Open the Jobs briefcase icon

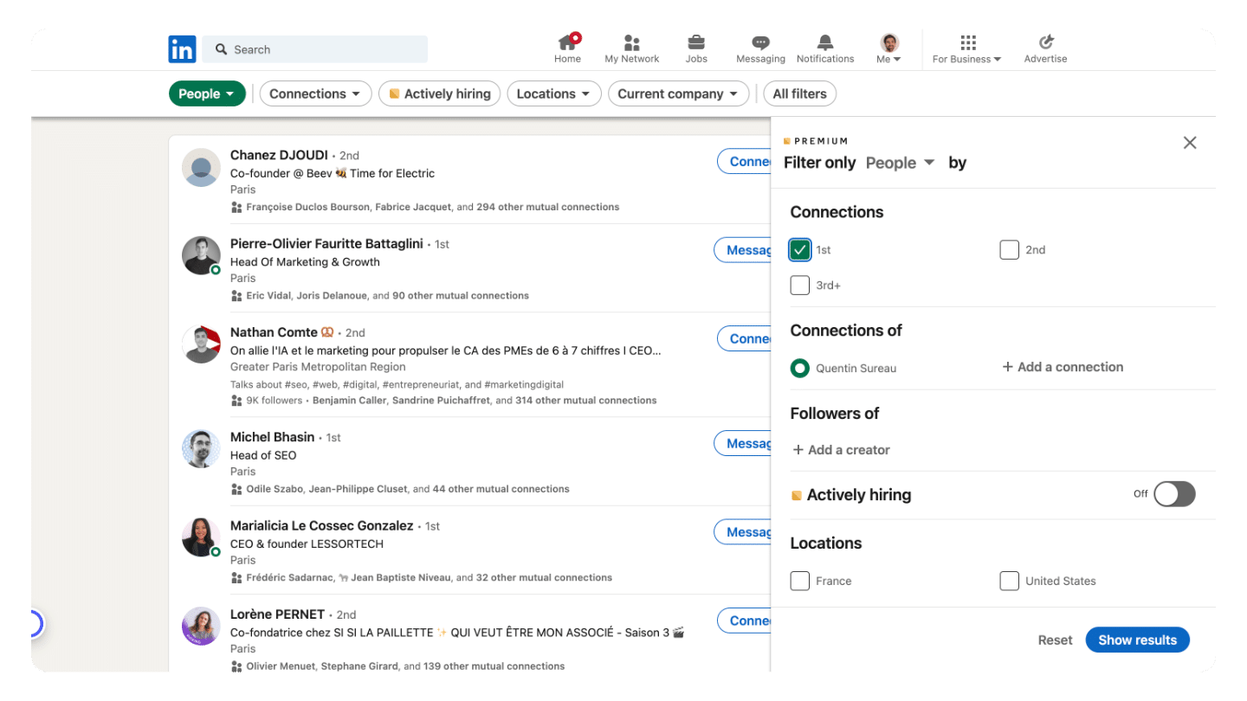click(696, 42)
